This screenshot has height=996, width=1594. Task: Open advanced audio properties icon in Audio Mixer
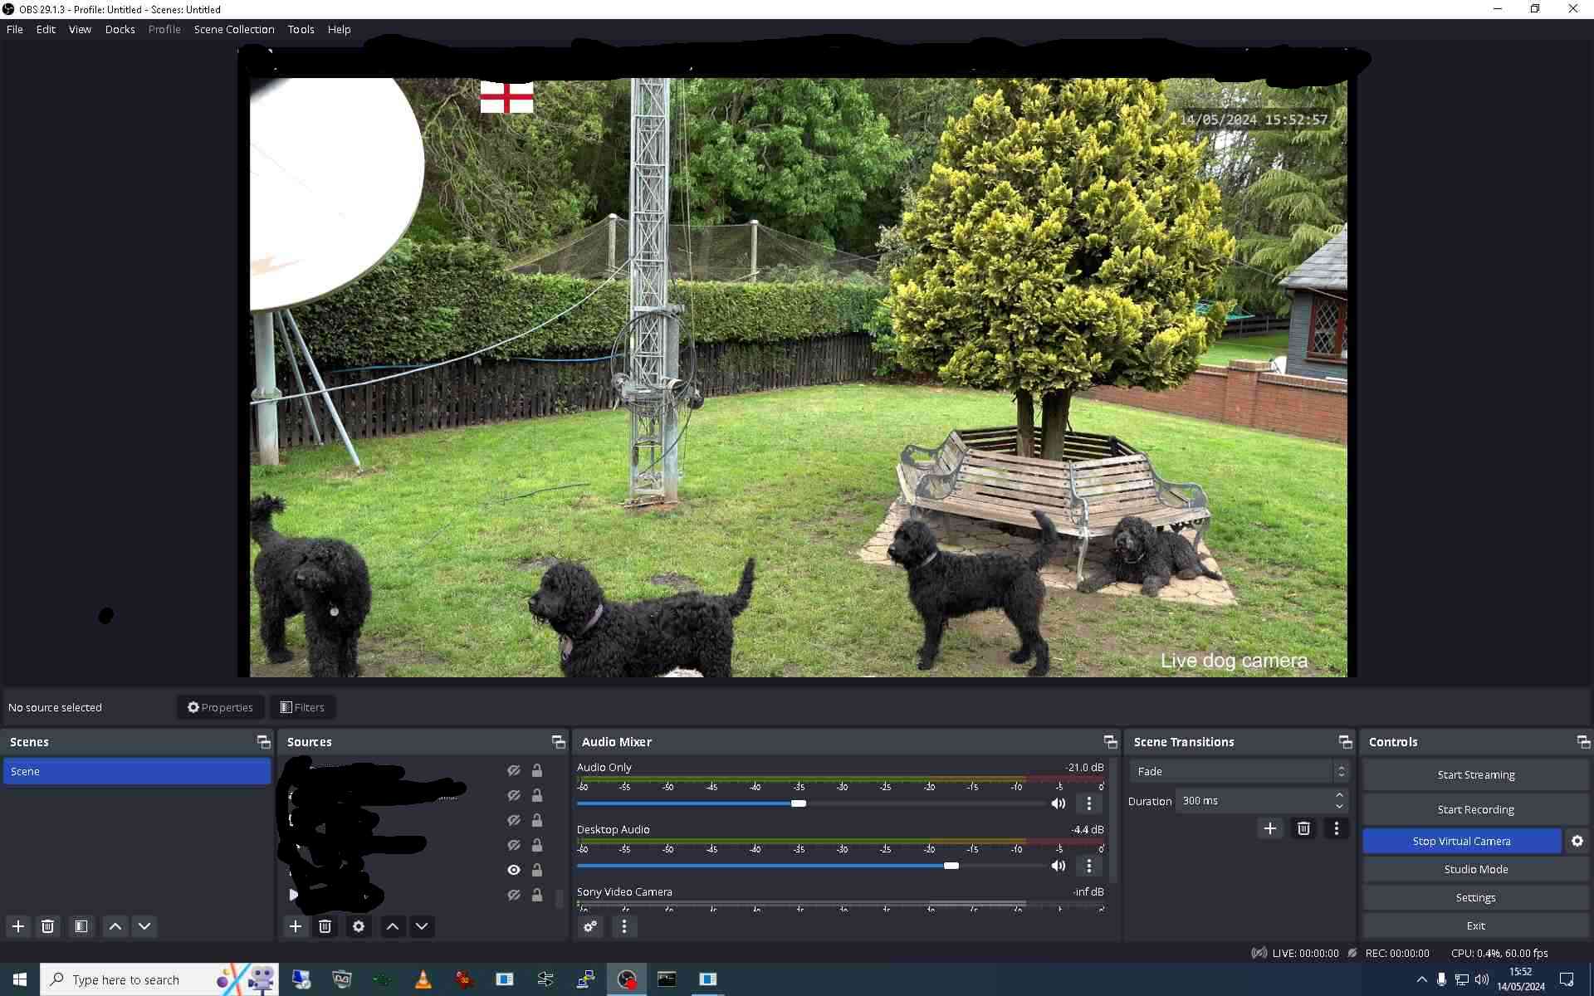pyautogui.click(x=589, y=926)
